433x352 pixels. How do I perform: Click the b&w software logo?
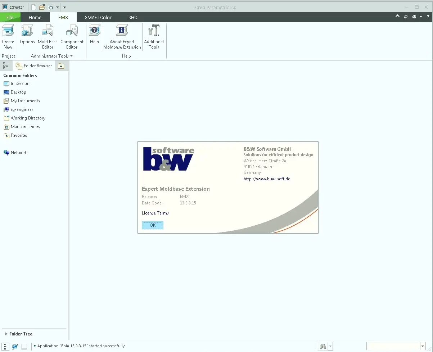(168, 159)
